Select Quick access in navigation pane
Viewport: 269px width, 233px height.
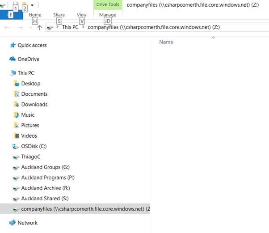pyautogui.click(x=32, y=45)
